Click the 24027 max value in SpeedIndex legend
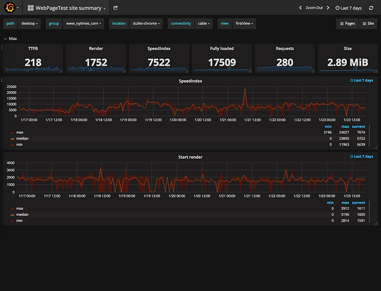Image resolution: width=381 pixels, height=291 pixels. (344, 132)
